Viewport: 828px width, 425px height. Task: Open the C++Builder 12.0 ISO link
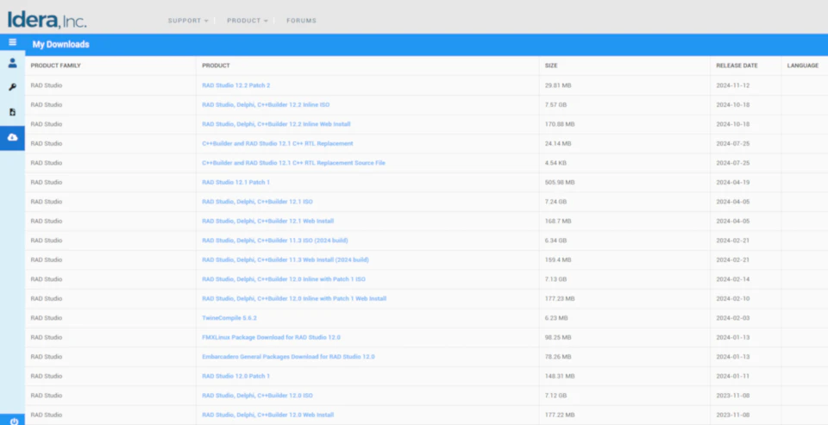(x=257, y=396)
